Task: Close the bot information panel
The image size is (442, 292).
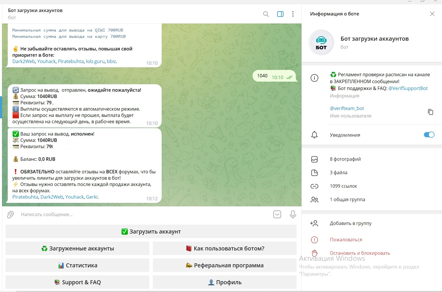Action: 432,14
